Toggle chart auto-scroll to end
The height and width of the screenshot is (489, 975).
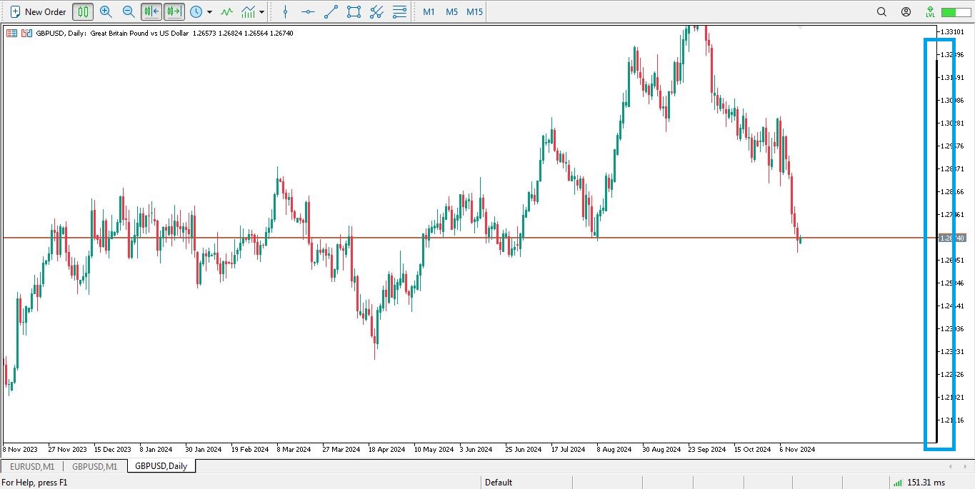pos(151,11)
